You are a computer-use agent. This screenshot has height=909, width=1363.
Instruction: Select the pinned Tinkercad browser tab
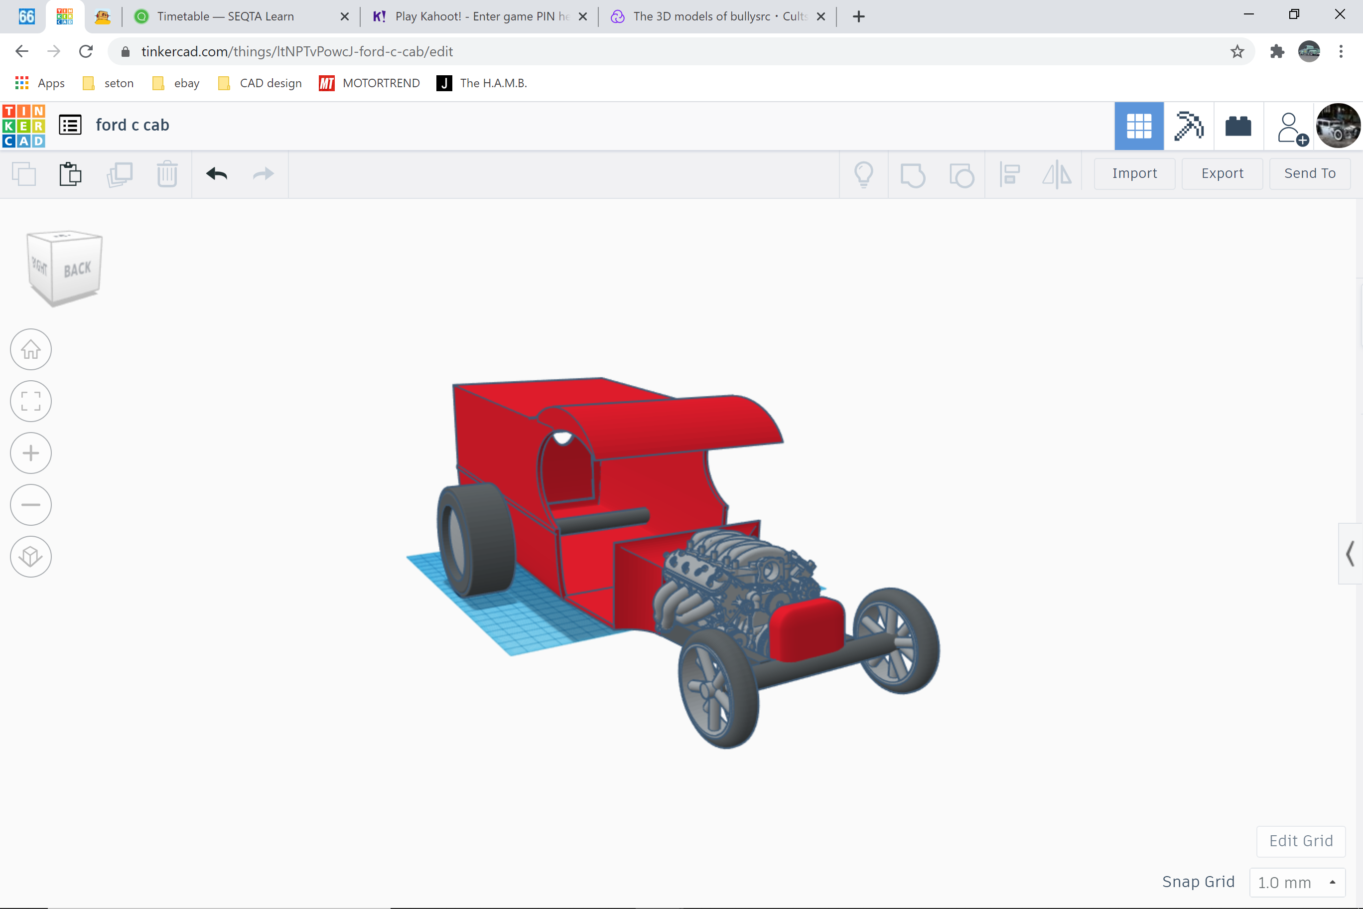pyautogui.click(x=65, y=16)
